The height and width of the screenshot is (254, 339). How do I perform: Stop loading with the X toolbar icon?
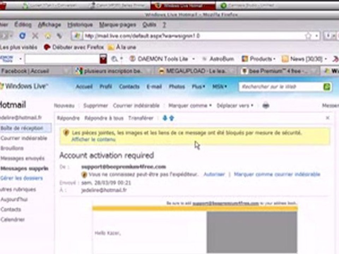pos(35,36)
